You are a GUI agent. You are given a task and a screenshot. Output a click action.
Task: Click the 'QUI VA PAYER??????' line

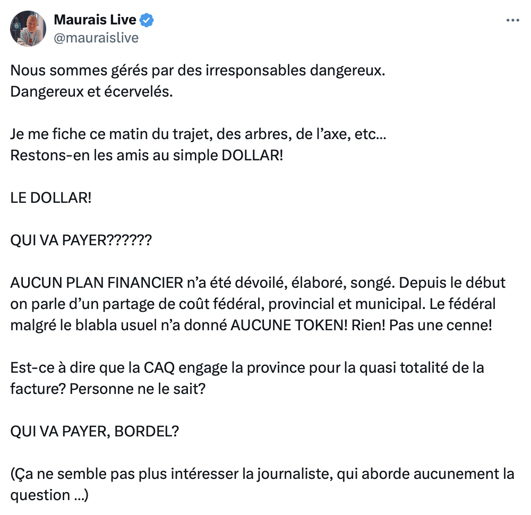[x=81, y=241]
